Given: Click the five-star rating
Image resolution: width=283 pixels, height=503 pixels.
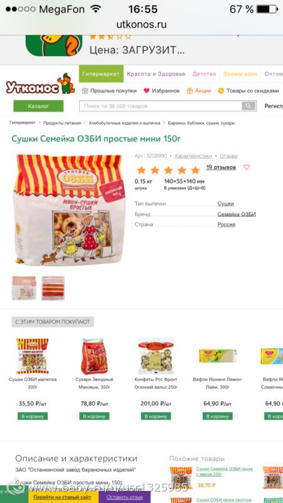Looking at the screenshot, I should tap(168, 170).
